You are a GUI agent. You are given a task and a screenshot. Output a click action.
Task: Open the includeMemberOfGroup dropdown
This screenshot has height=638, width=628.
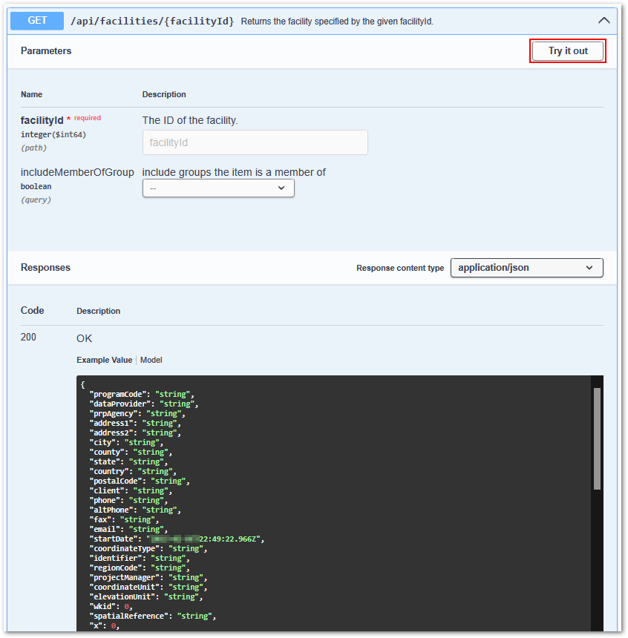pyautogui.click(x=217, y=188)
